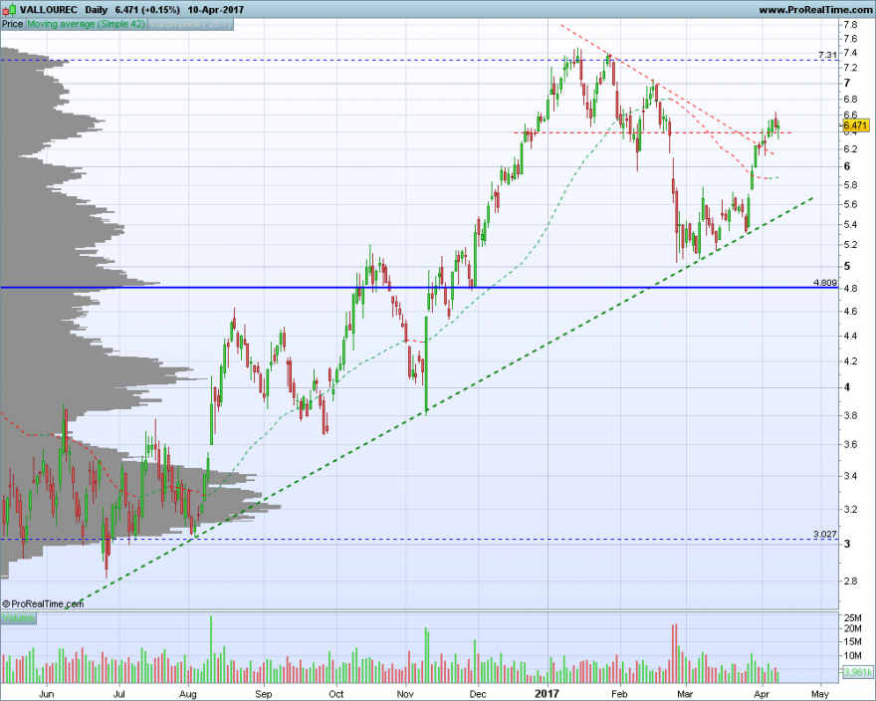Click the 2.8 value on price axis
Viewport: 876px width, 701px height.
[x=851, y=582]
